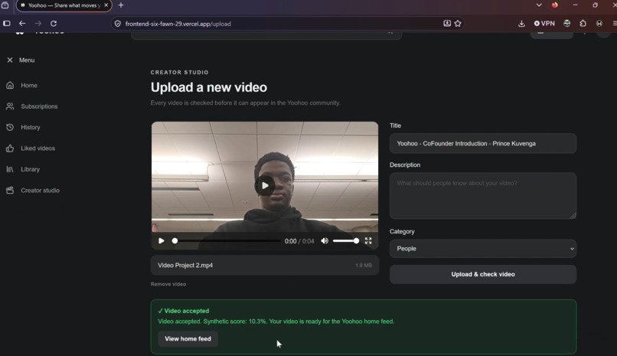Click browser forward arrow

click(38, 24)
